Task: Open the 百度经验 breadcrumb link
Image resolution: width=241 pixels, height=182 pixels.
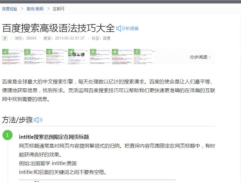Action: pos(10,9)
